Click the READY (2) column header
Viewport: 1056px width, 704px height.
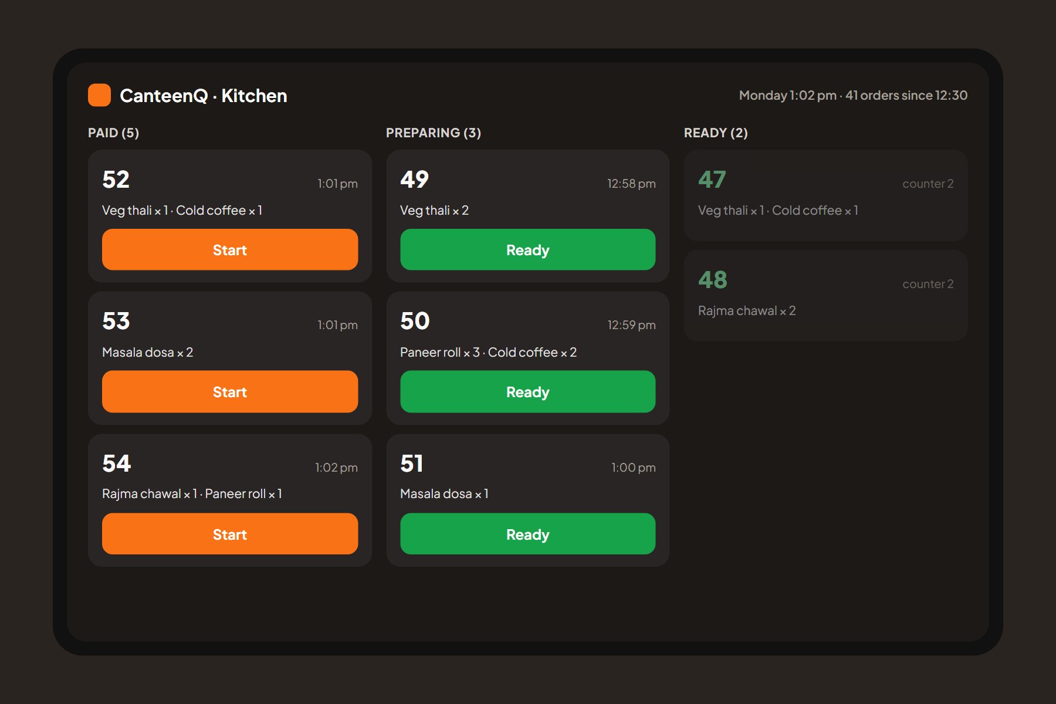716,133
